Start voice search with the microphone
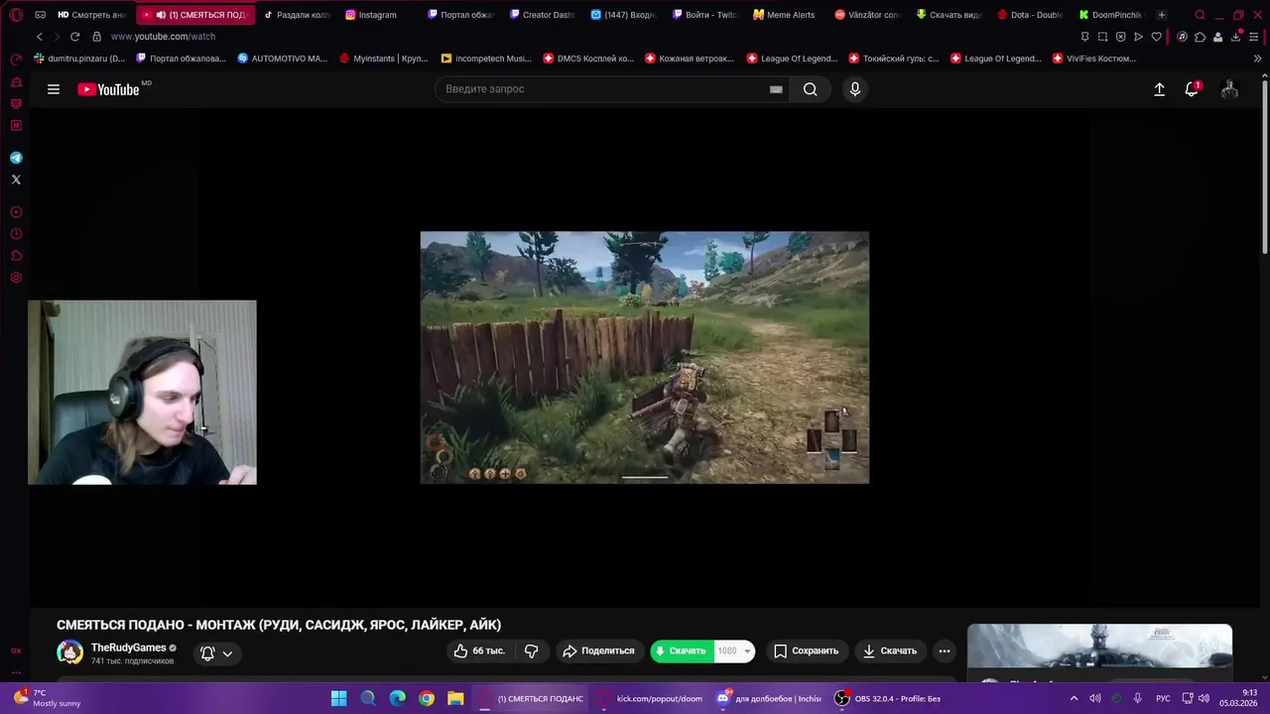This screenshot has height=714, width=1270. 855,89
